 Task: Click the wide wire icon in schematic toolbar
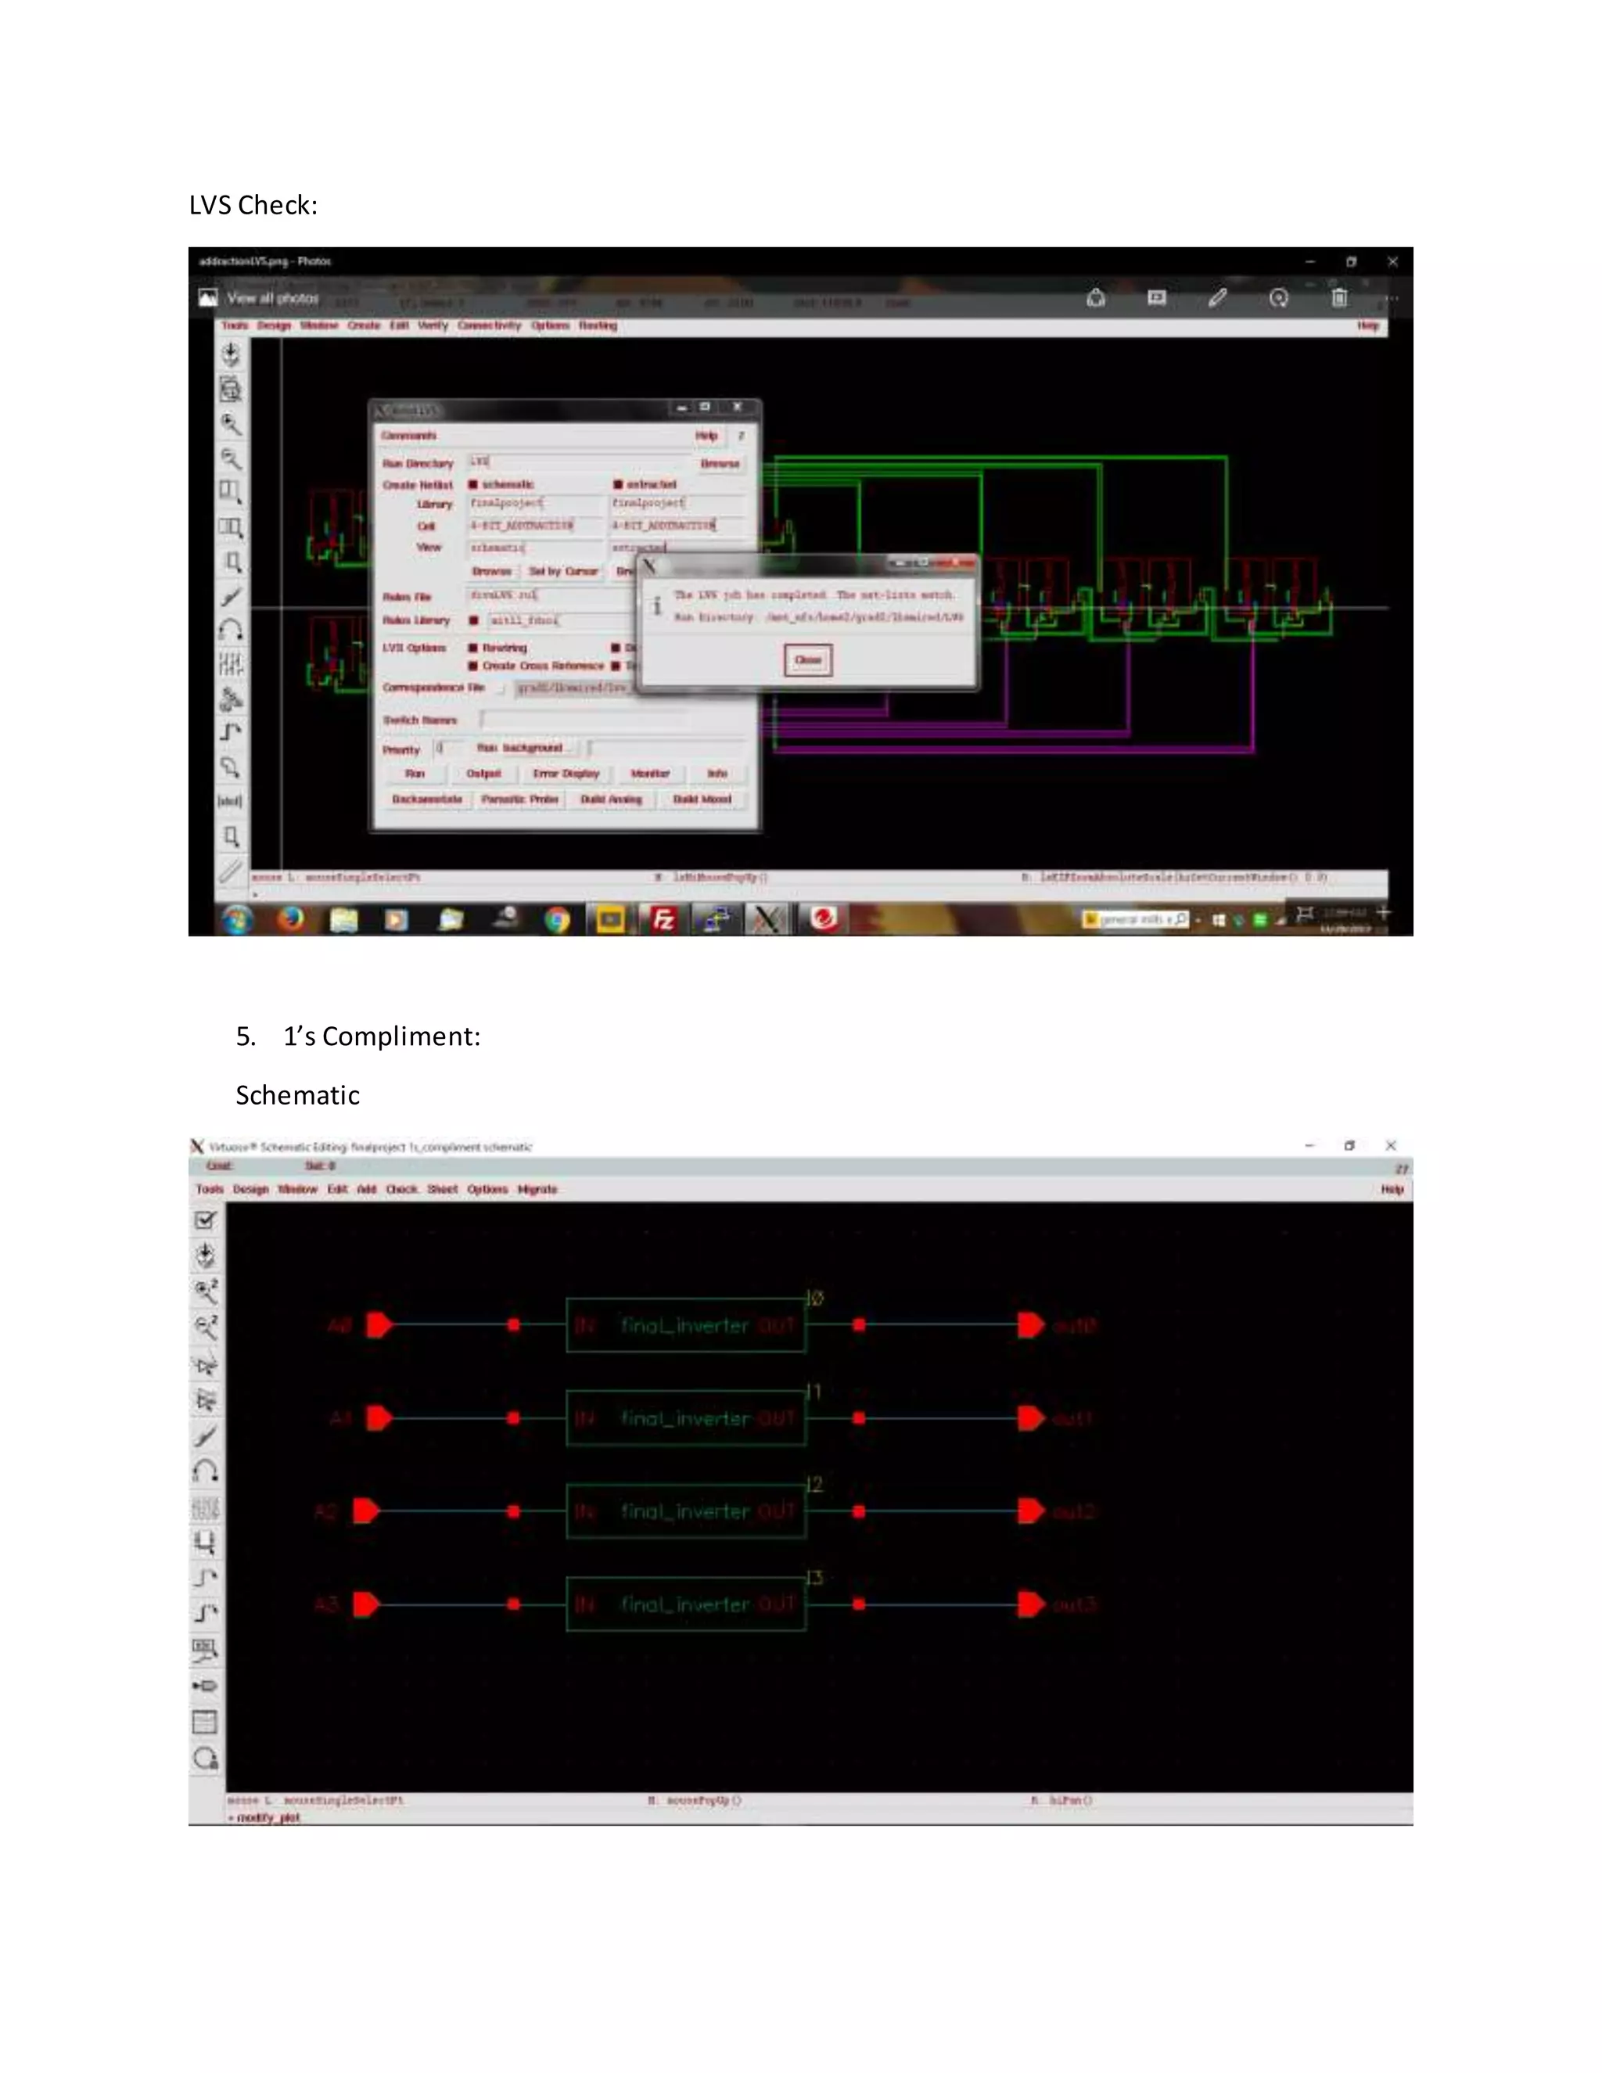point(206,1614)
